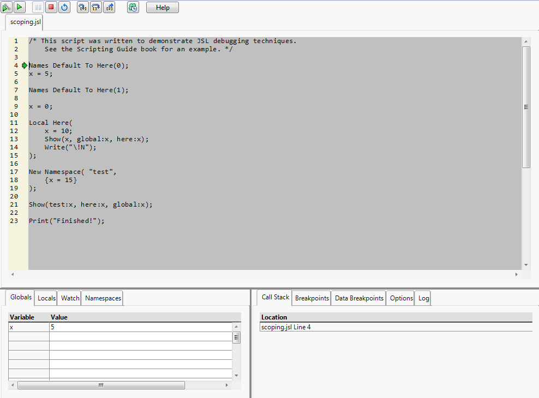Viewport: 539px width, 398px height.
Task: Switch to the Namespaces tab
Action: click(x=103, y=298)
